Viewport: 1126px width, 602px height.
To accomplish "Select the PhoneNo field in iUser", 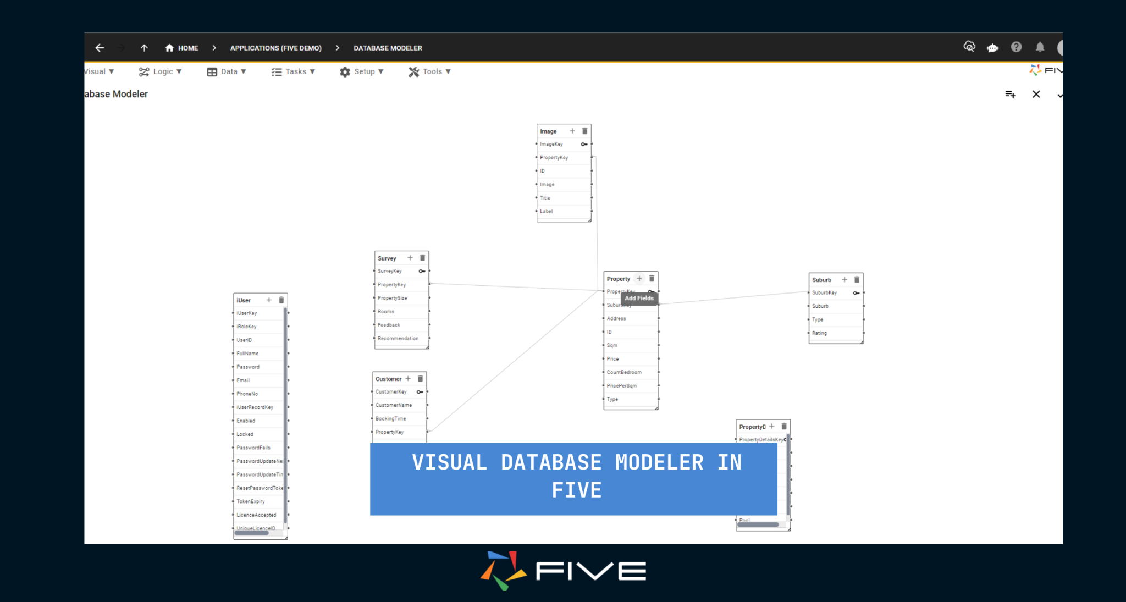I will [x=258, y=394].
